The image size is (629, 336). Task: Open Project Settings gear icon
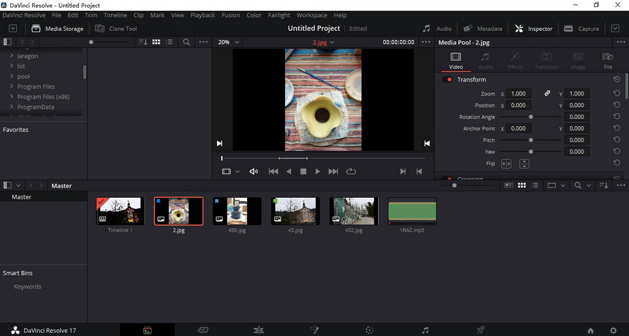coord(614,331)
